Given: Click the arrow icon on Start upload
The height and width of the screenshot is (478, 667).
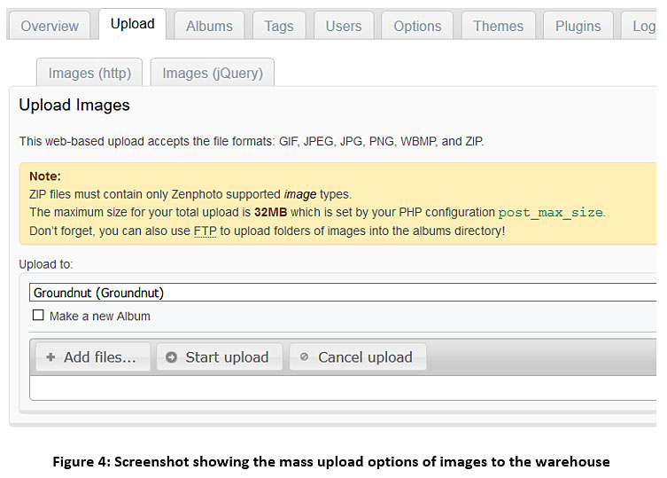Looking at the screenshot, I should click(172, 357).
